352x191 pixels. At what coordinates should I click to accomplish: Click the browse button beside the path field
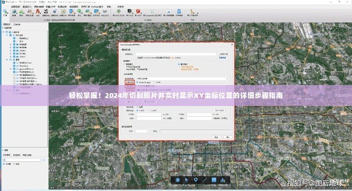tap(224, 54)
